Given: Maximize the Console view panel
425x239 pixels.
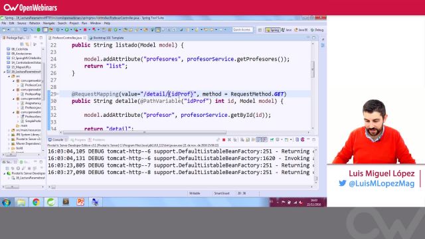Looking at the screenshot, I should (x=314, y=139).
